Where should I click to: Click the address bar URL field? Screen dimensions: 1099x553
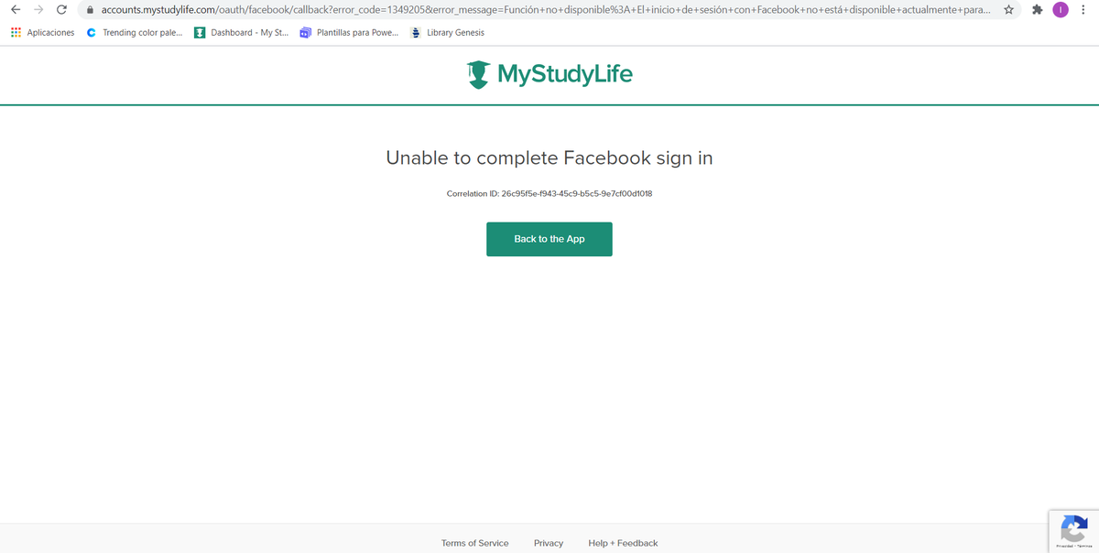545,10
